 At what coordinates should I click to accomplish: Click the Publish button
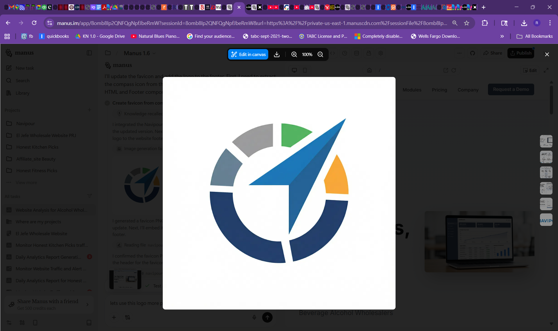click(521, 53)
